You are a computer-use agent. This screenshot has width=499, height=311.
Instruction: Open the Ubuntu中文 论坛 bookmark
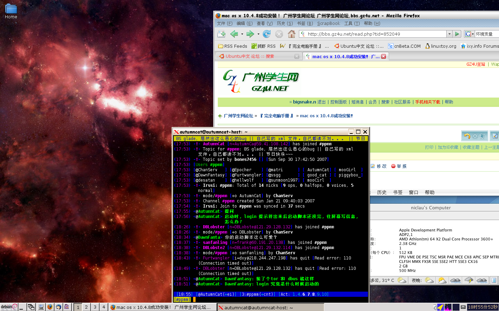tap(359, 46)
